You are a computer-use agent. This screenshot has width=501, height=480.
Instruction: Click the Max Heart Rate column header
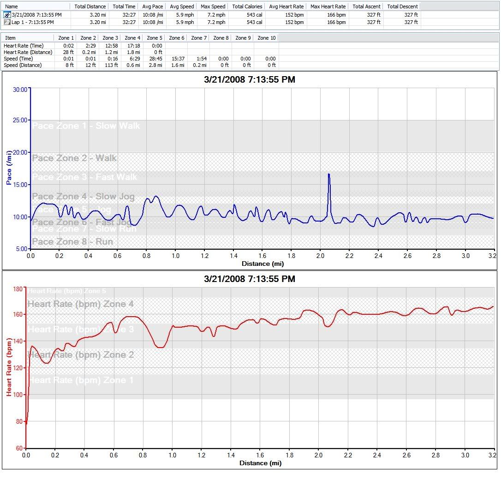pyautogui.click(x=328, y=6)
